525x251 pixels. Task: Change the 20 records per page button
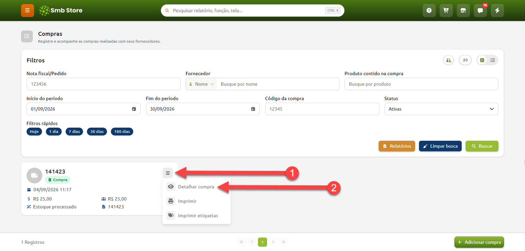(x=465, y=60)
